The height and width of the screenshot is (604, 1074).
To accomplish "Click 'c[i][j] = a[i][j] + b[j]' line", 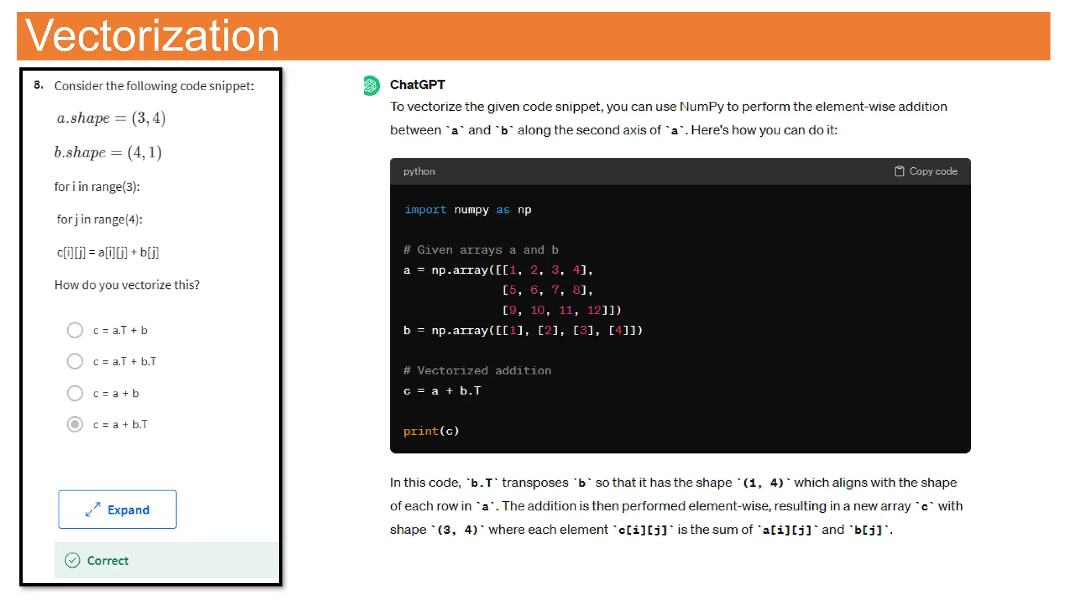I will (108, 252).
